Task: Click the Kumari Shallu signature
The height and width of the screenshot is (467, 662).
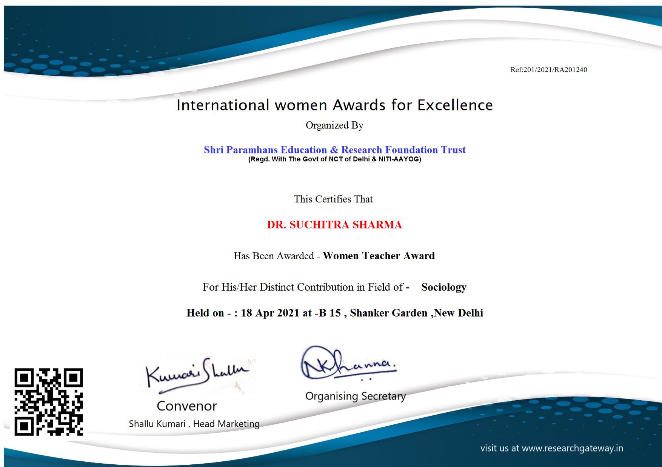Action: (197, 374)
